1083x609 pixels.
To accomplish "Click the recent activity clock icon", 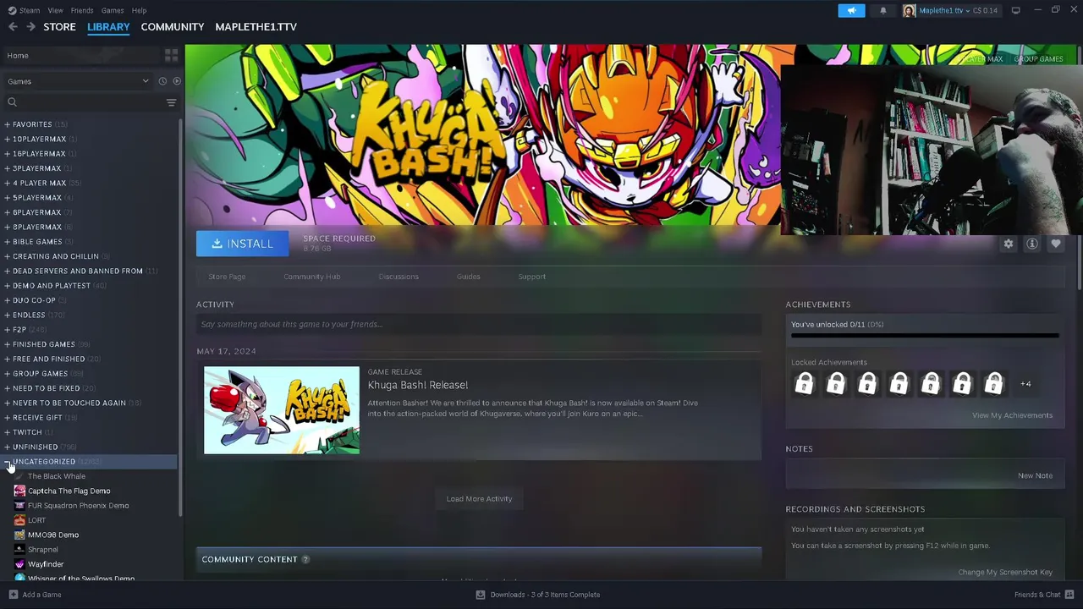I will point(162,81).
